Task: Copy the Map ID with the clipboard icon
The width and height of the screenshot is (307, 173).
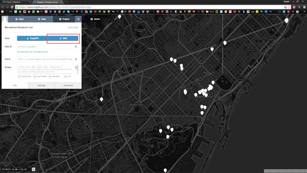Action: point(76,47)
